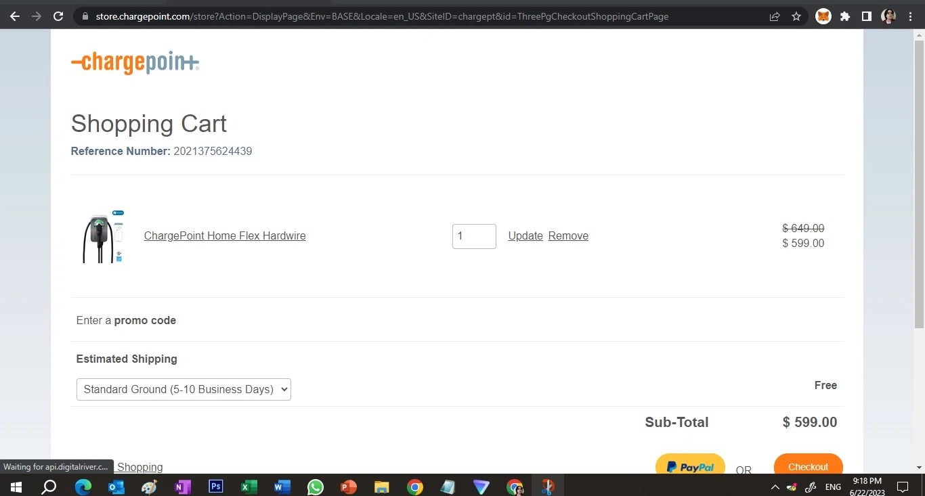Click the share page icon in address bar
This screenshot has height=496, width=925.
point(775,16)
